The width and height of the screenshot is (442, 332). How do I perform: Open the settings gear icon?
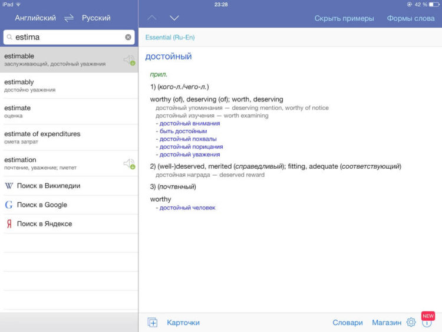[411, 323]
